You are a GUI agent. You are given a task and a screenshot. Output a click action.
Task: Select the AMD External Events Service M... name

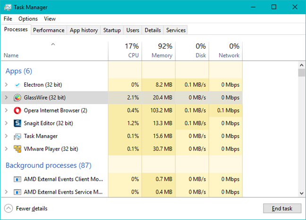pos(63,192)
